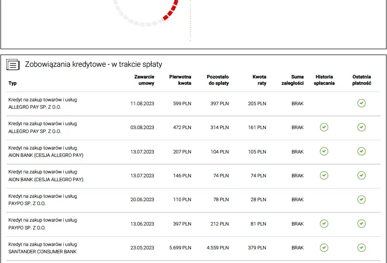Click the credit obligations list icon
387x263 pixels.
coord(13,64)
